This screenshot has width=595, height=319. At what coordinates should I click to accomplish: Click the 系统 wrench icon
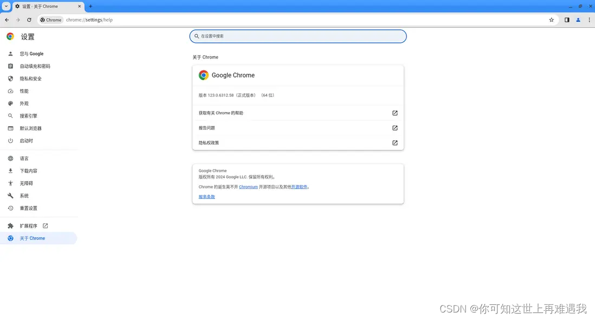click(11, 196)
